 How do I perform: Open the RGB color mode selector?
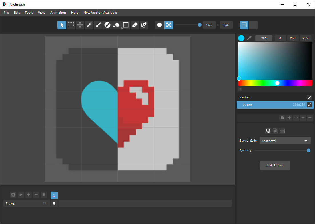264,38
